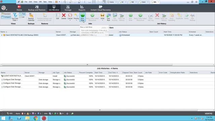This screenshot has height=121, width=215.
Task: Click View Job History in Jobs group
Action: tap(122, 17)
